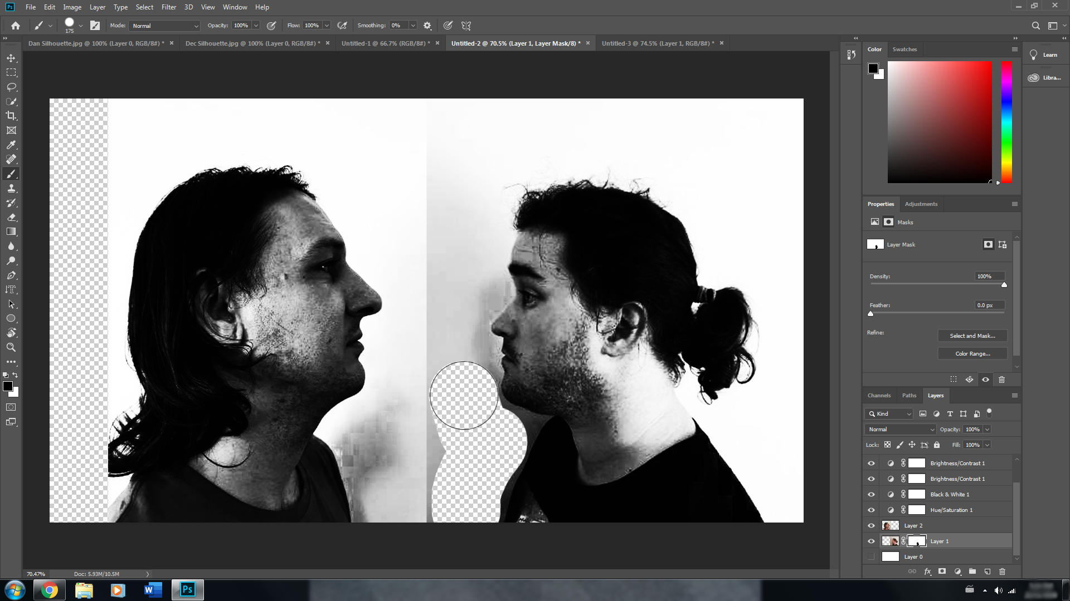Viewport: 1070px width, 601px height.
Task: Select the Lasso tool
Action: (x=11, y=87)
